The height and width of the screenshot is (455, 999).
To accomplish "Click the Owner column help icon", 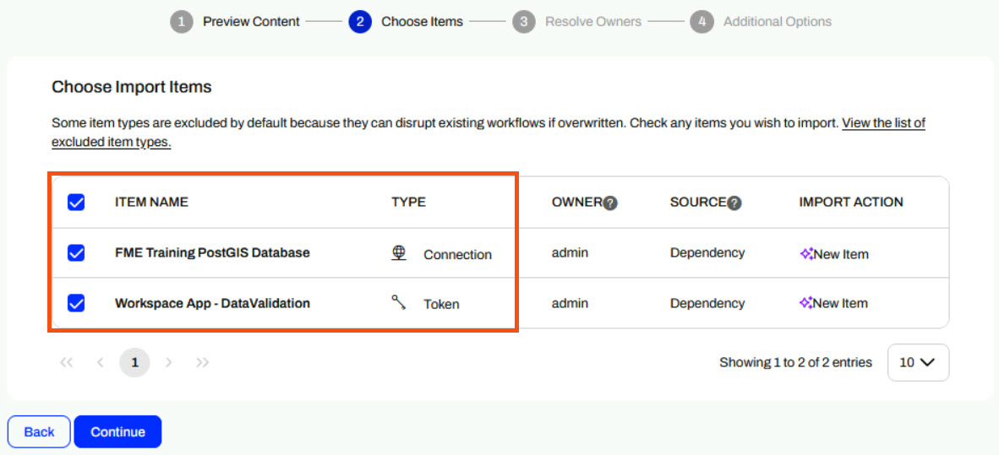I will click(610, 203).
